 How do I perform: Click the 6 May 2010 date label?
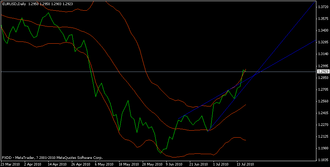pos(104,164)
